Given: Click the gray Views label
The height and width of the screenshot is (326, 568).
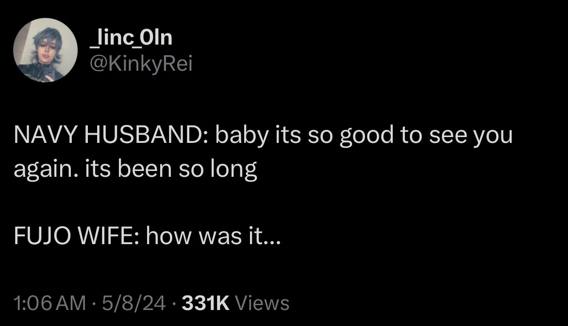Looking at the screenshot, I should coord(262,304).
